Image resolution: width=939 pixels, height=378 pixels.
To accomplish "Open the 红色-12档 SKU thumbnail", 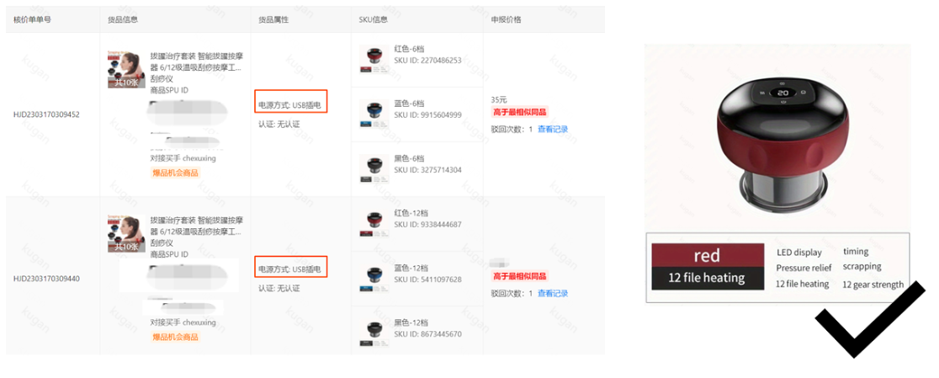I will pos(374,223).
